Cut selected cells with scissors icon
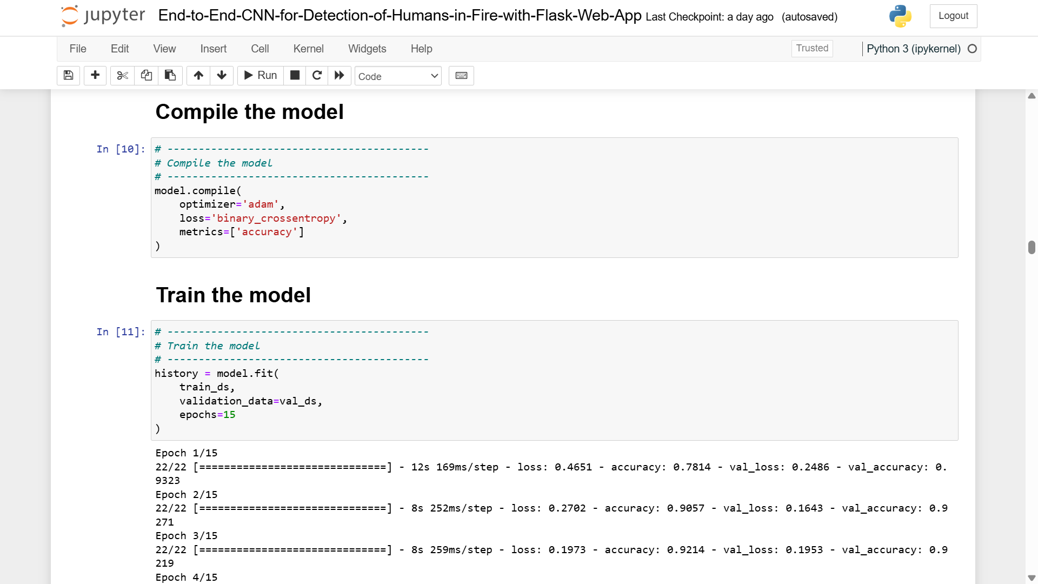This screenshot has height=584, width=1038. [123, 76]
